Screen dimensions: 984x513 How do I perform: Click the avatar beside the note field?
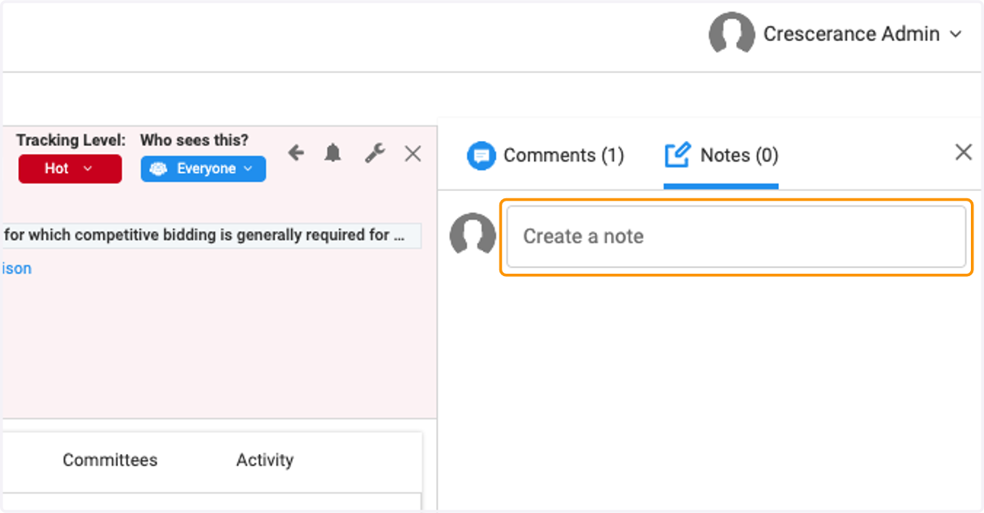[x=473, y=236]
